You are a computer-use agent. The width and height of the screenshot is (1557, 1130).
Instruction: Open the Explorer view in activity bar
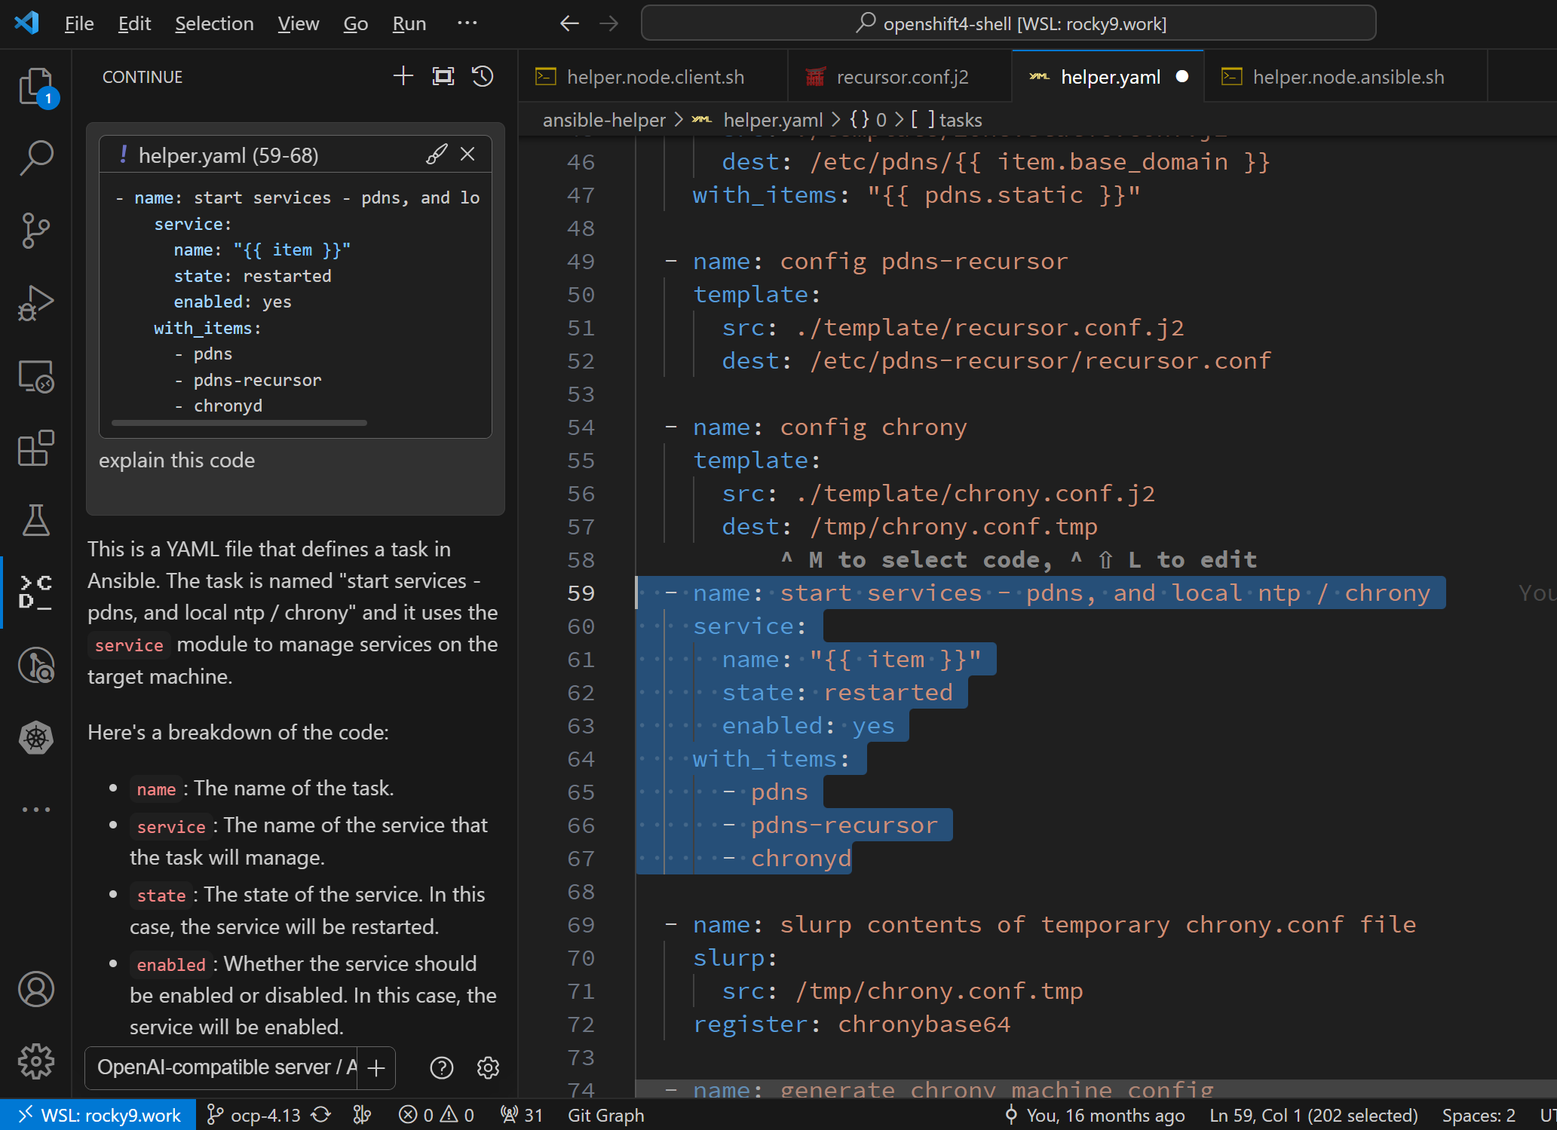(x=35, y=87)
